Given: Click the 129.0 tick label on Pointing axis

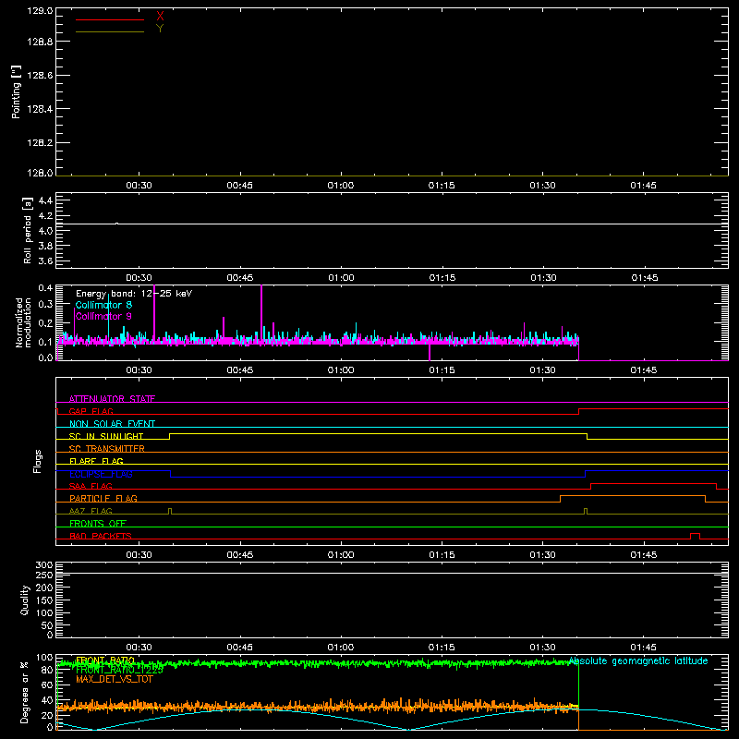Looking at the screenshot, I should [40, 10].
